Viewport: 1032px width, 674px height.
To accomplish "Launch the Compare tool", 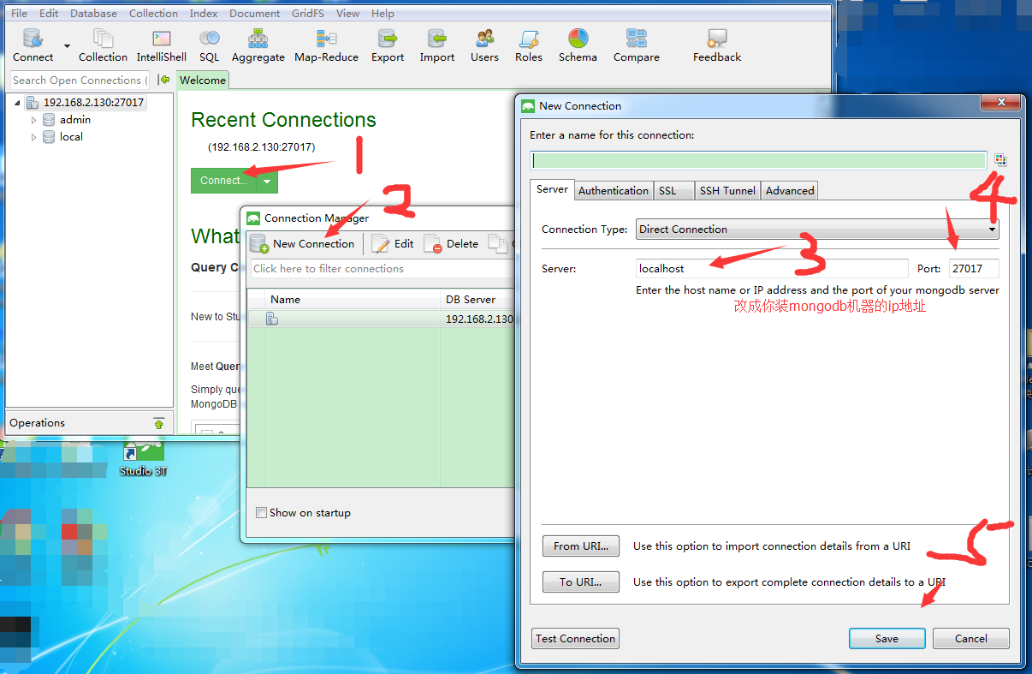I will (x=637, y=45).
